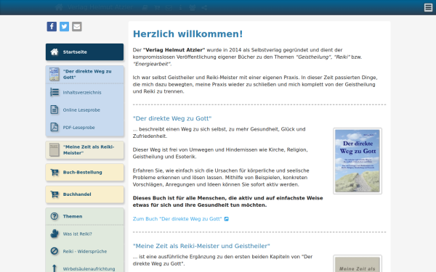Viewport: 436px width, 272px height.
Task: Click the "Meine Zeit als" book cover at bottom
Action: (x=358, y=264)
